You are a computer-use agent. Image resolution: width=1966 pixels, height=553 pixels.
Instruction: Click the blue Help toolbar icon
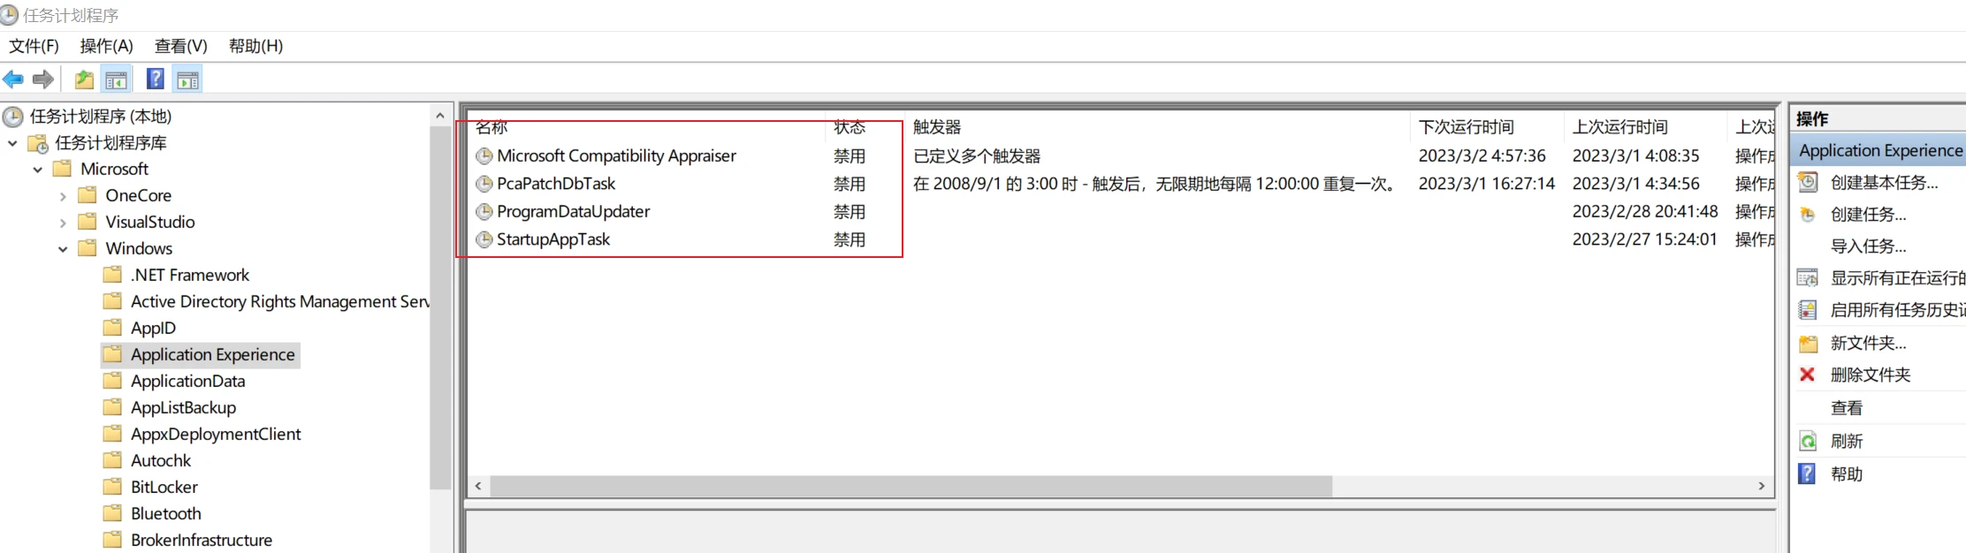click(x=156, y=79)
